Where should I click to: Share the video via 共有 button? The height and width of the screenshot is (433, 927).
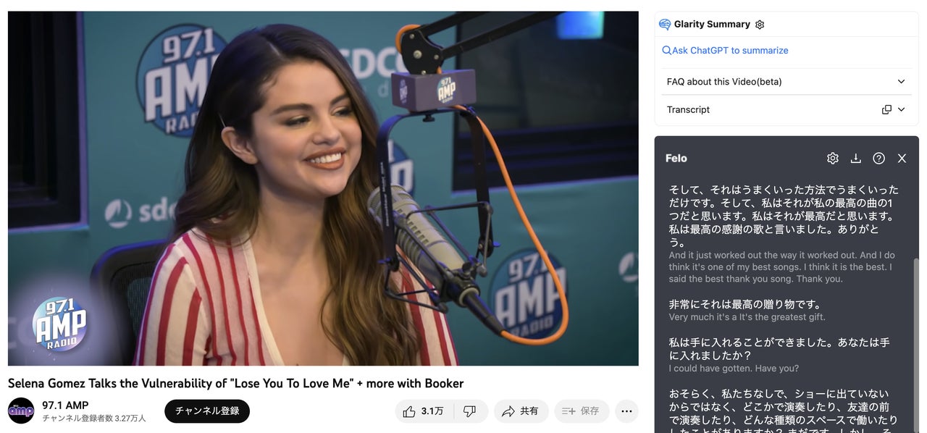coord(521,411)
